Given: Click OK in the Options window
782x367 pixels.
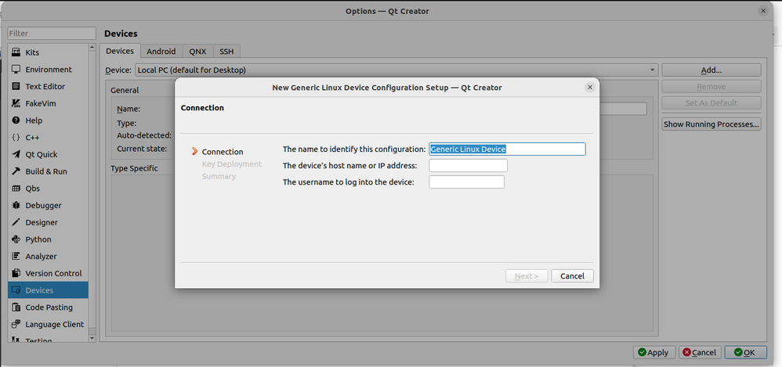Looking at the screenshot, I should click(x=746, y=353).
